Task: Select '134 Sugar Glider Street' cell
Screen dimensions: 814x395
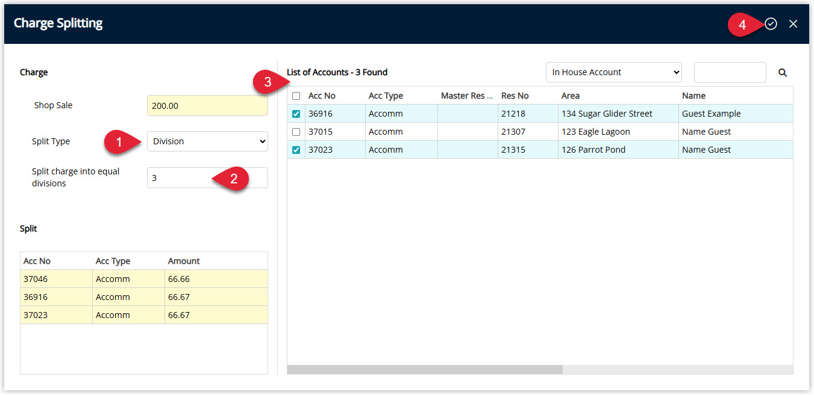Action: (618, 114)
